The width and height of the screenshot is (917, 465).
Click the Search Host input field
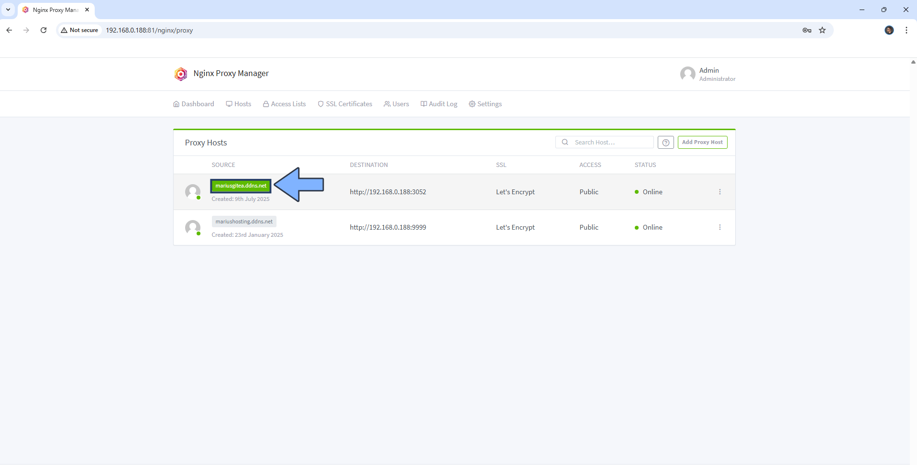click(x=605, y=142)
